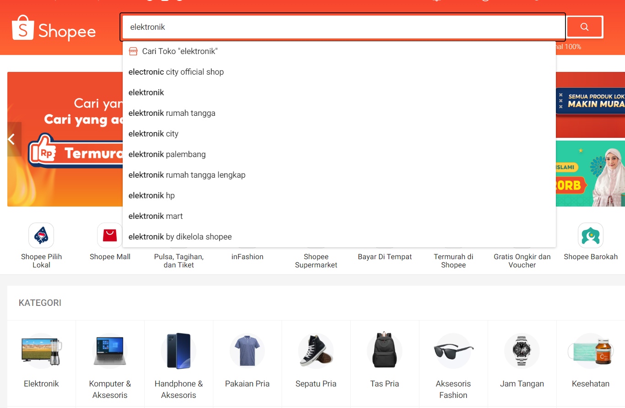Choose suggestion elektronik city
This screenshot has height=408, width=625.
339,134
